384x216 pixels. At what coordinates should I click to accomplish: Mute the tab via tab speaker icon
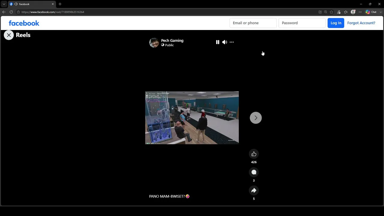coord(16,4)
